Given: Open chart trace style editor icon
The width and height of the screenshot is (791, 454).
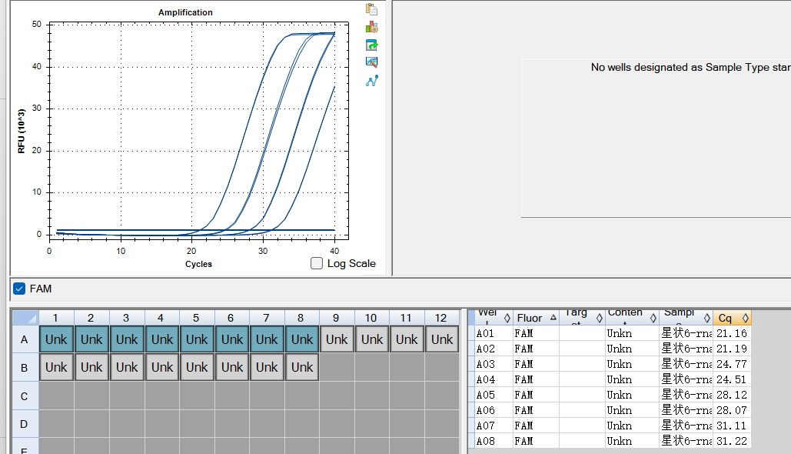Looking at the screenshot, I should [x=372, y=62].
